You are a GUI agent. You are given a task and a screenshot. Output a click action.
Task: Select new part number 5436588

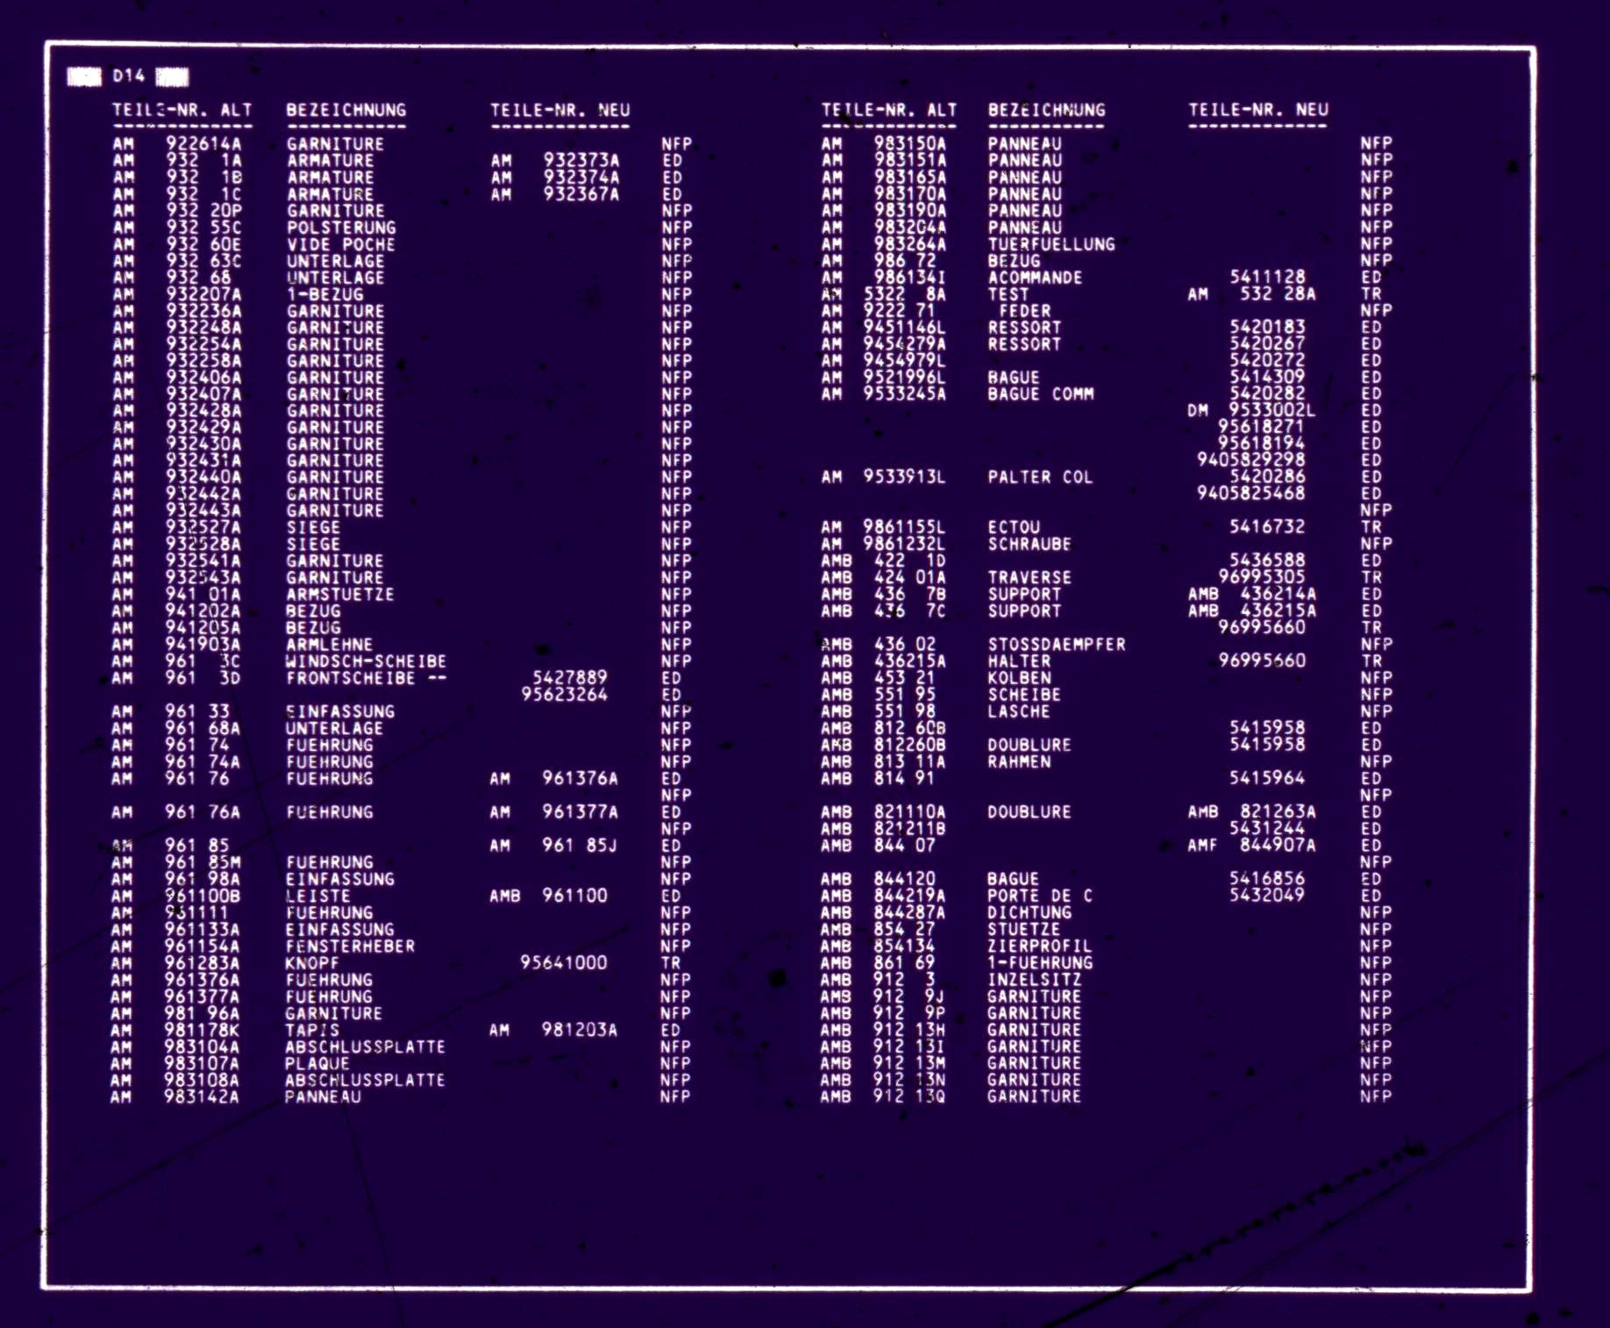(1267, 560)
